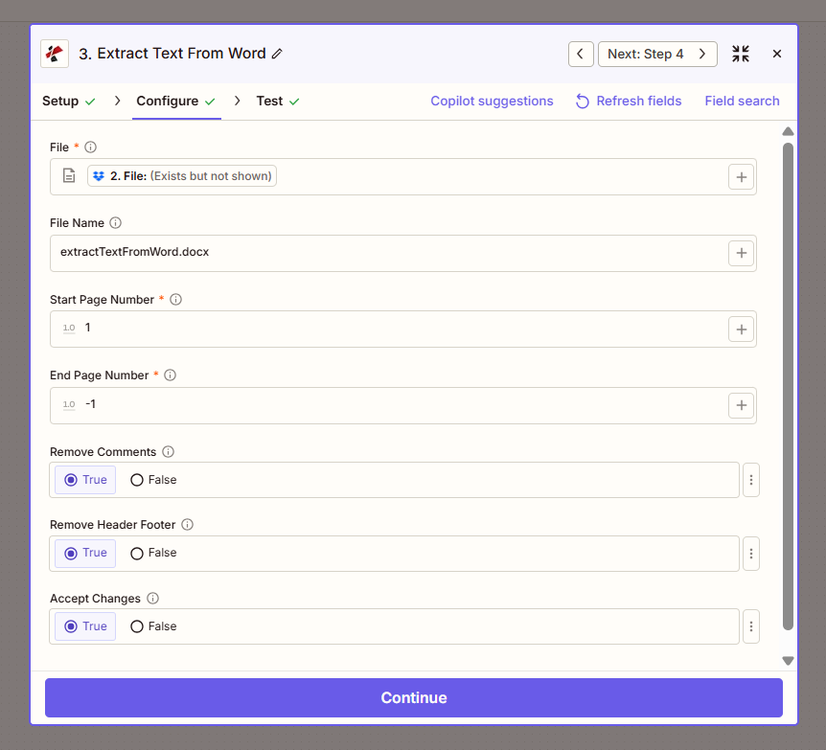Switch to the Test tab
826x750 pixels.
[x=269, y=101]
